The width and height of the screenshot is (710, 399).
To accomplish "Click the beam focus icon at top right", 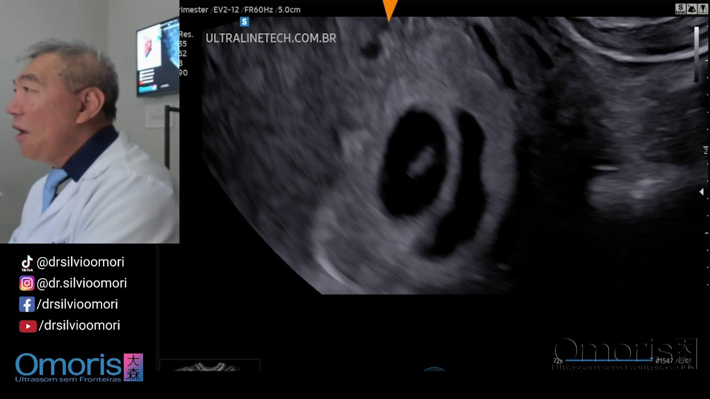I will point(702,9).
